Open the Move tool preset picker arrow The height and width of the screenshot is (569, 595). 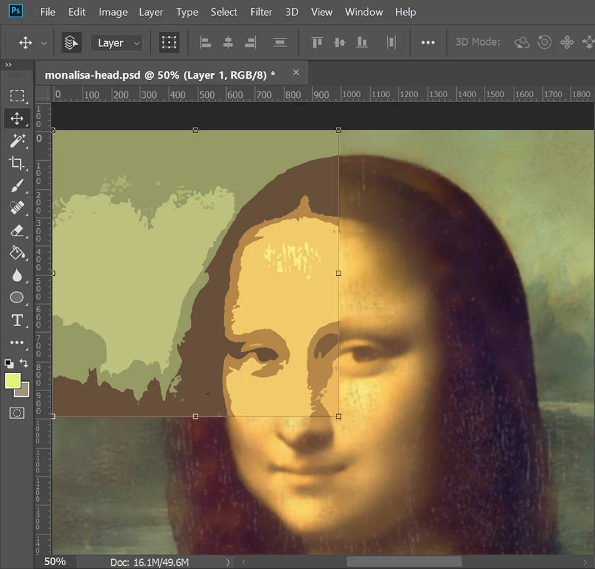tap(44, 43)
